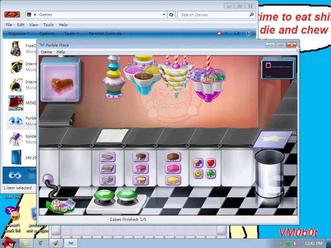Toggle the preview pane icon
331x248 pixels.
tap(237, 33)
